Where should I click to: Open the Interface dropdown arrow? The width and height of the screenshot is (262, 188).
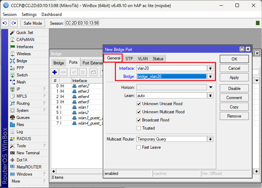[210, 68]
